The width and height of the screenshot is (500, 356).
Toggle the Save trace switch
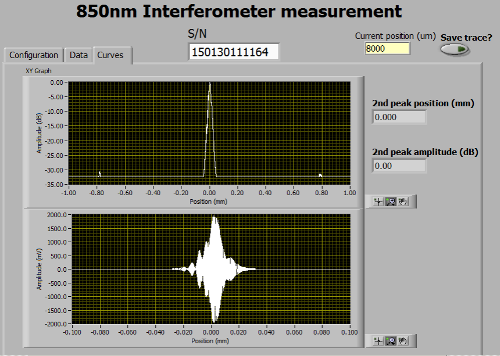pyautogui.click(x=455, y=50)
